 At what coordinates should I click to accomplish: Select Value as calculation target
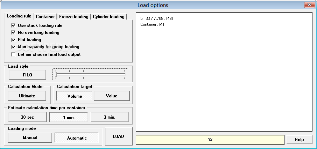tap(112, 96)
